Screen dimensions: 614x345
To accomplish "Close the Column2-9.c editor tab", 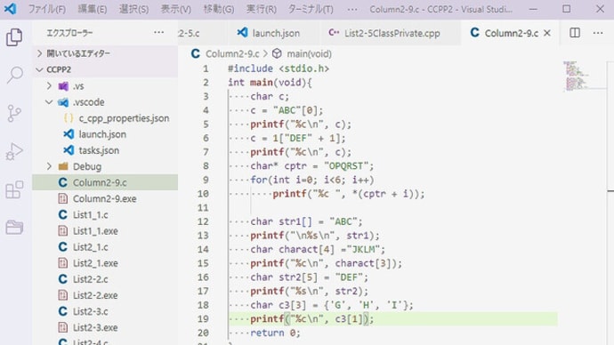I will [x=547, y=33].
